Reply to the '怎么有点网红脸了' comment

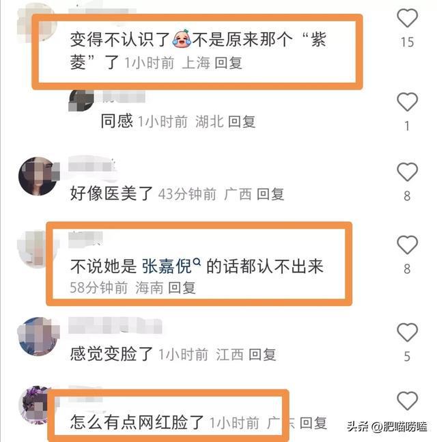point(313,423)
